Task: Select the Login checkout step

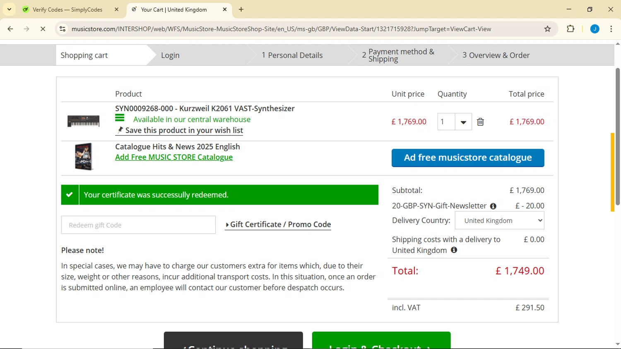Action: pyautogui.click(x=170, y=55)
